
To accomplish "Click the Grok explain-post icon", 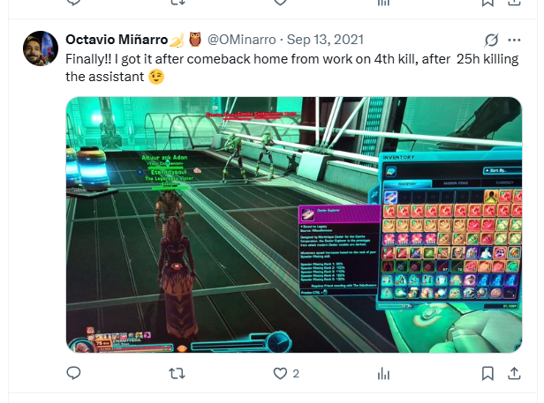I will click(491, 41).
